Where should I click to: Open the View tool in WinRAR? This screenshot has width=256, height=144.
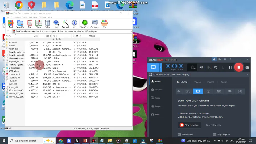[38, 24]
